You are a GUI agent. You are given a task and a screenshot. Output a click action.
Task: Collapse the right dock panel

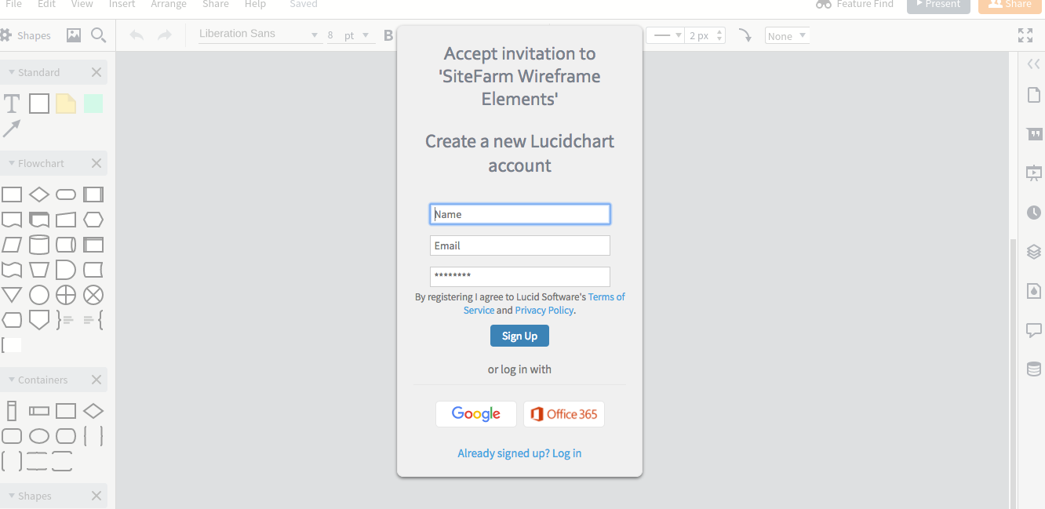click(1033, 64)
